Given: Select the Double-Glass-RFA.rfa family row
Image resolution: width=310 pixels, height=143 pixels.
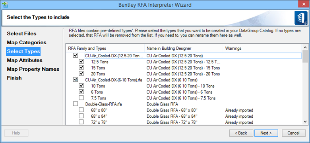Looking at the screenshot, I should [184, 104].
